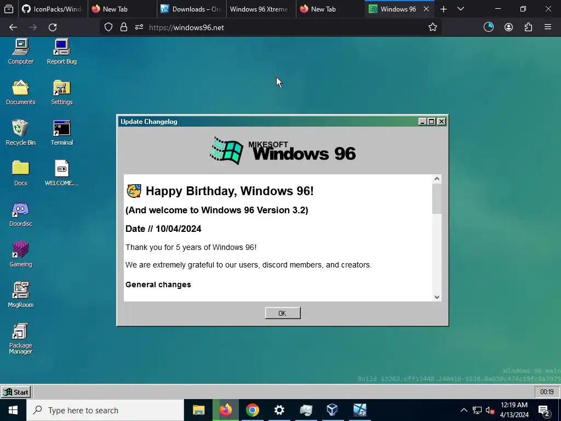Viewport: 561px width, 421px height.
Task: Reload the current page
Action: click(53, 27)
